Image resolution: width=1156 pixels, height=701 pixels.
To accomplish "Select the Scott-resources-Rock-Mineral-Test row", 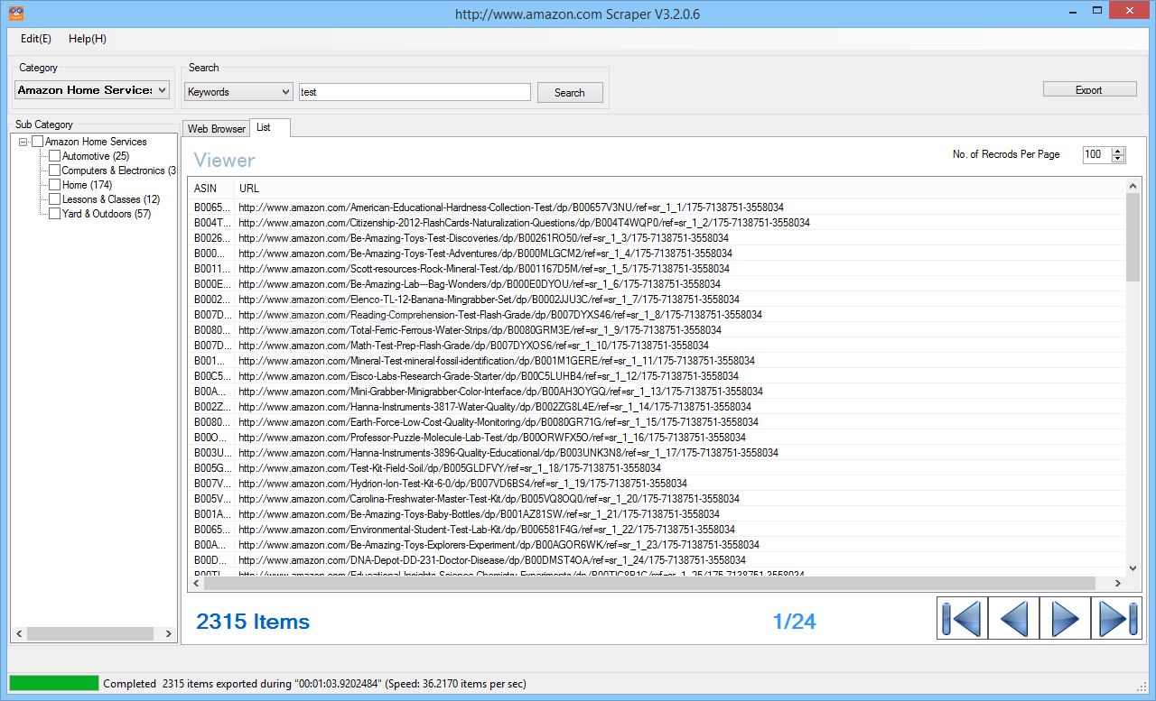I will [658, 269].
